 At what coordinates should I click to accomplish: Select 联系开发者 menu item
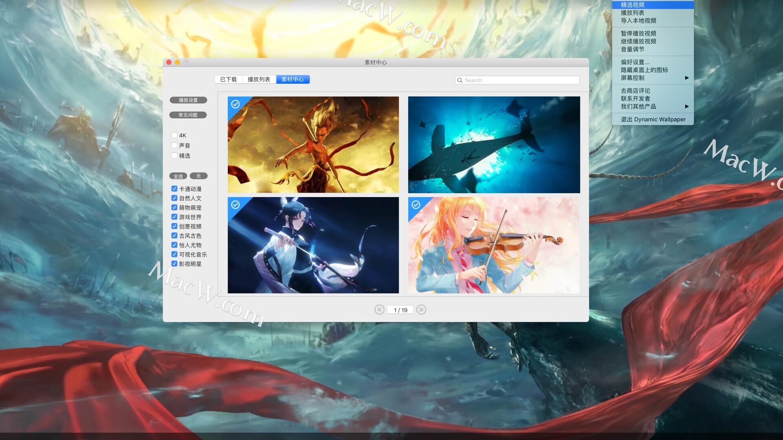click(652, 99)
